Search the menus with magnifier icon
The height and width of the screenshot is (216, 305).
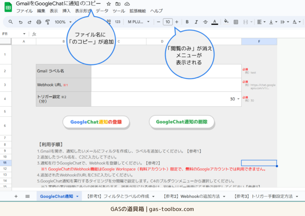pyautogui.click(x=11, y=22)
